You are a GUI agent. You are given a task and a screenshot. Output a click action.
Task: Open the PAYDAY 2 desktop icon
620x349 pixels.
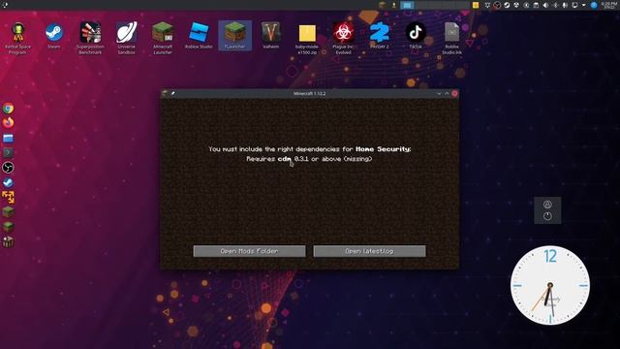(x=380, y=36)
